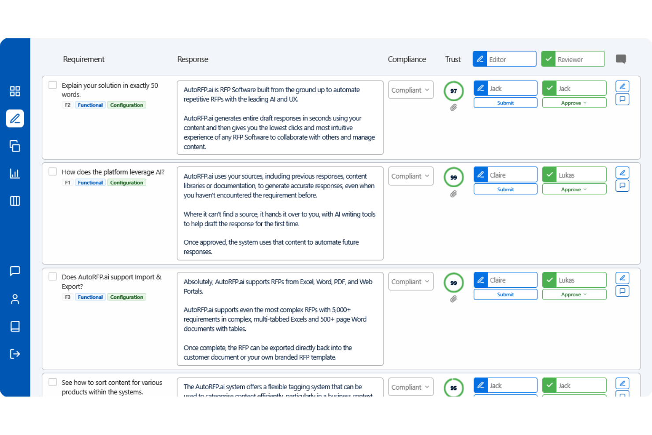Click edit pencil button for 'Explain your solution' row
The height and width of the screenshot is (435, 652).
[x=622, y=86]
